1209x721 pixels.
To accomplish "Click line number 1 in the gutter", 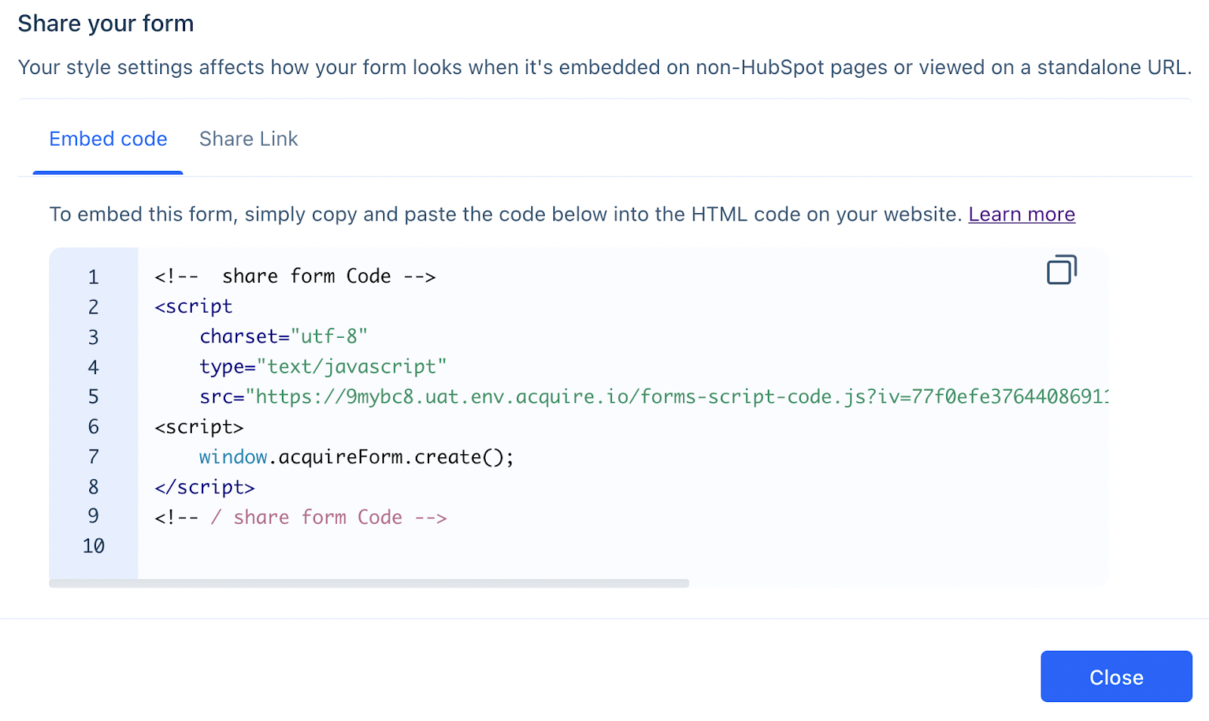I will 94,277.
